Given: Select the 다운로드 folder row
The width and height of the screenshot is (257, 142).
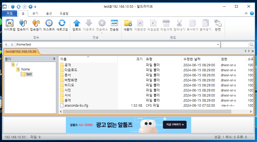Looking at the screenshot, I should tap(156, 70).
